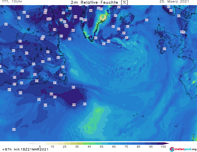The width and height of the screenshot is (197, 152).
Task: Click the "???, 10Uhr" time label
Action: [12, 2]
